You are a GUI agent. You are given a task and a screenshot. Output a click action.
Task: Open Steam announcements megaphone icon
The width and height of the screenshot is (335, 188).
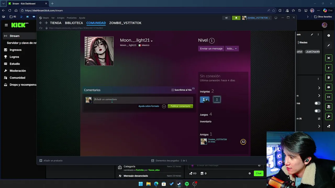point(226,18)
